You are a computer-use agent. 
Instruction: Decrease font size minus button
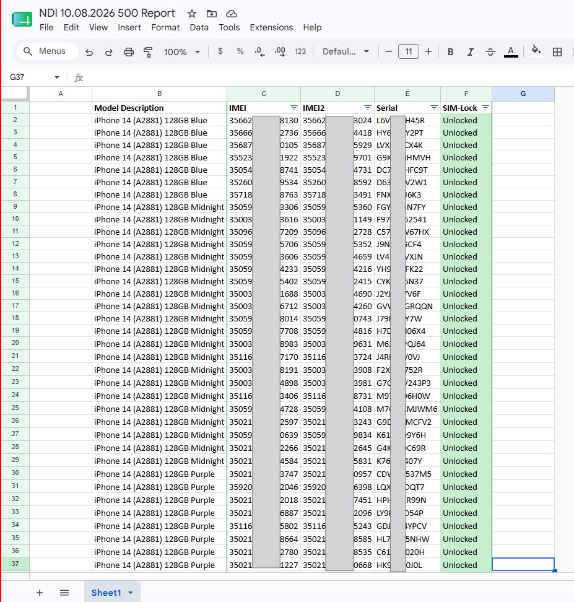[x=389, y=51]
